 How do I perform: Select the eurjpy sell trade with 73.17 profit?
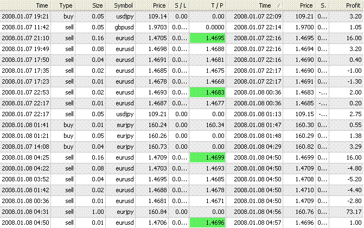(x=182, y=212)
